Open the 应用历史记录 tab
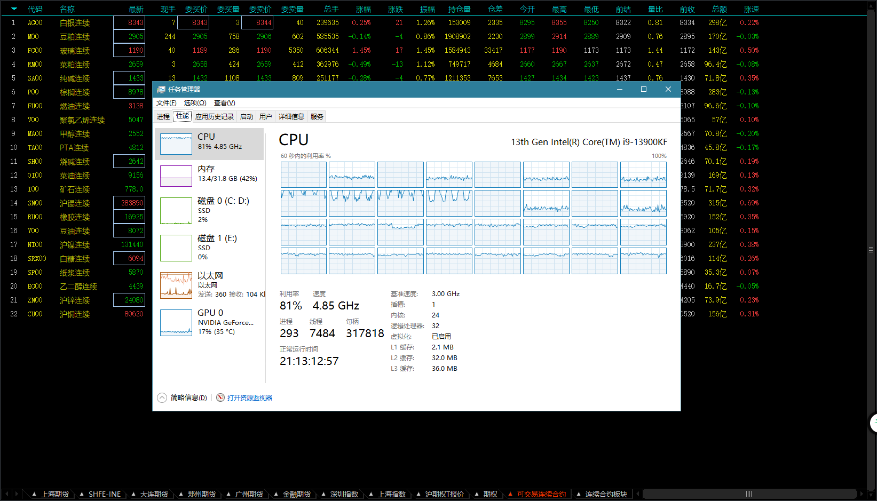Viewport: 877px width, 501px height. 215,116
